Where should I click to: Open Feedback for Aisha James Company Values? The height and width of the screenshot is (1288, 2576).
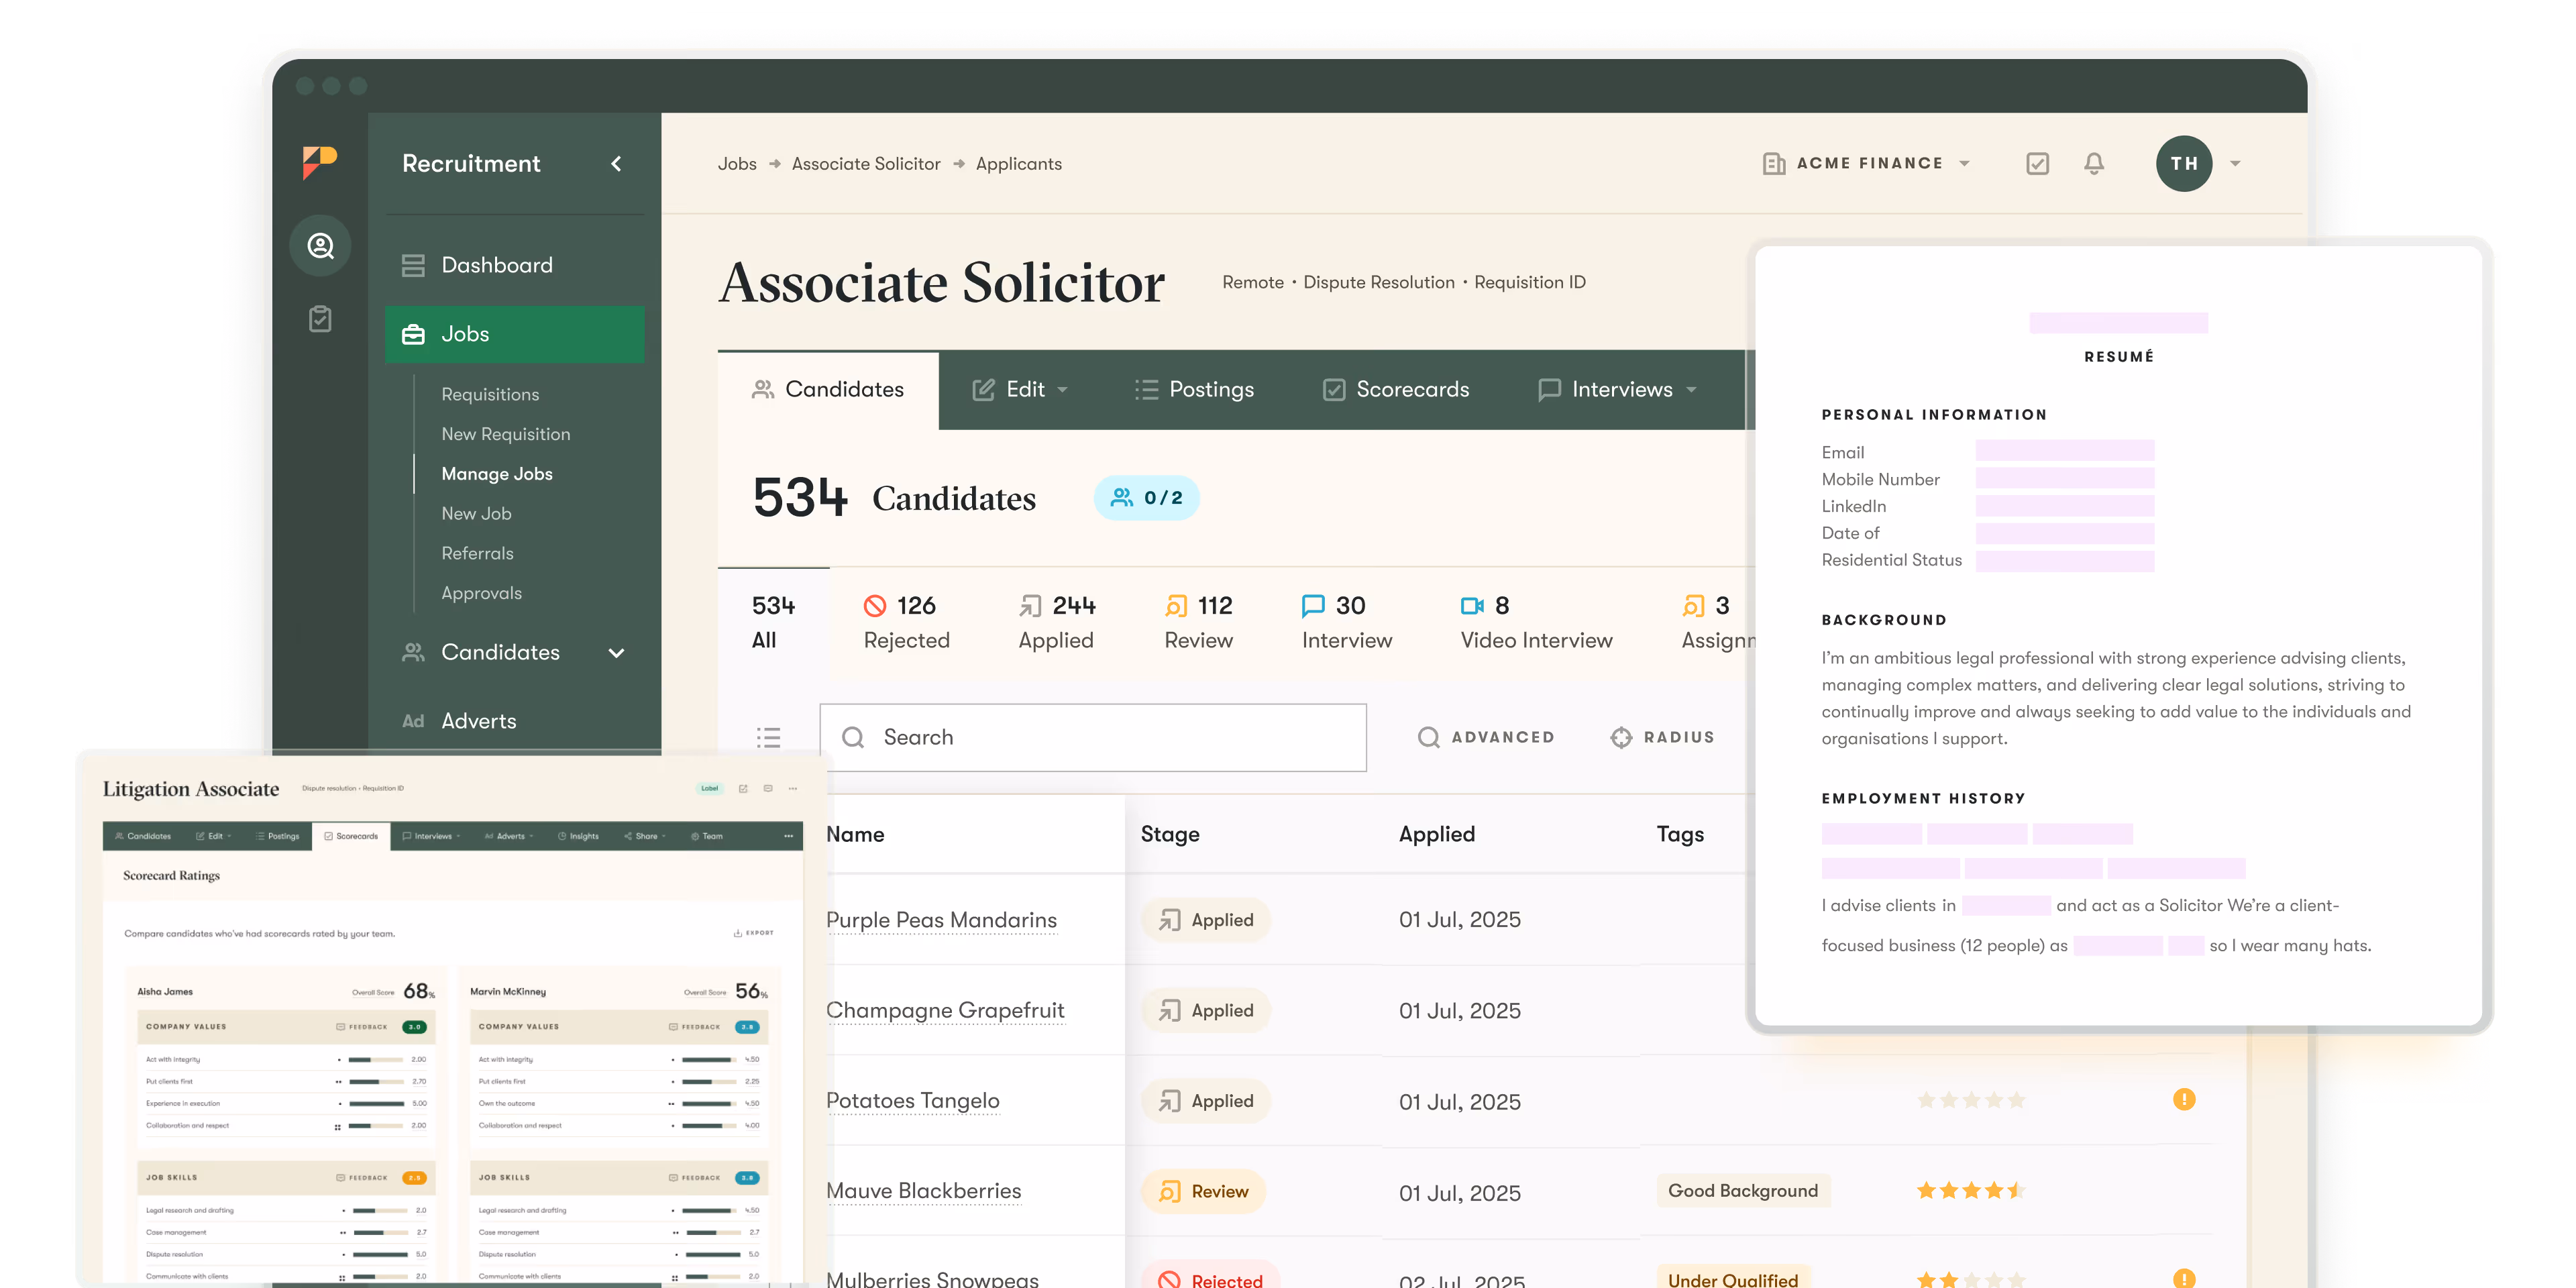pos(362,1027)
